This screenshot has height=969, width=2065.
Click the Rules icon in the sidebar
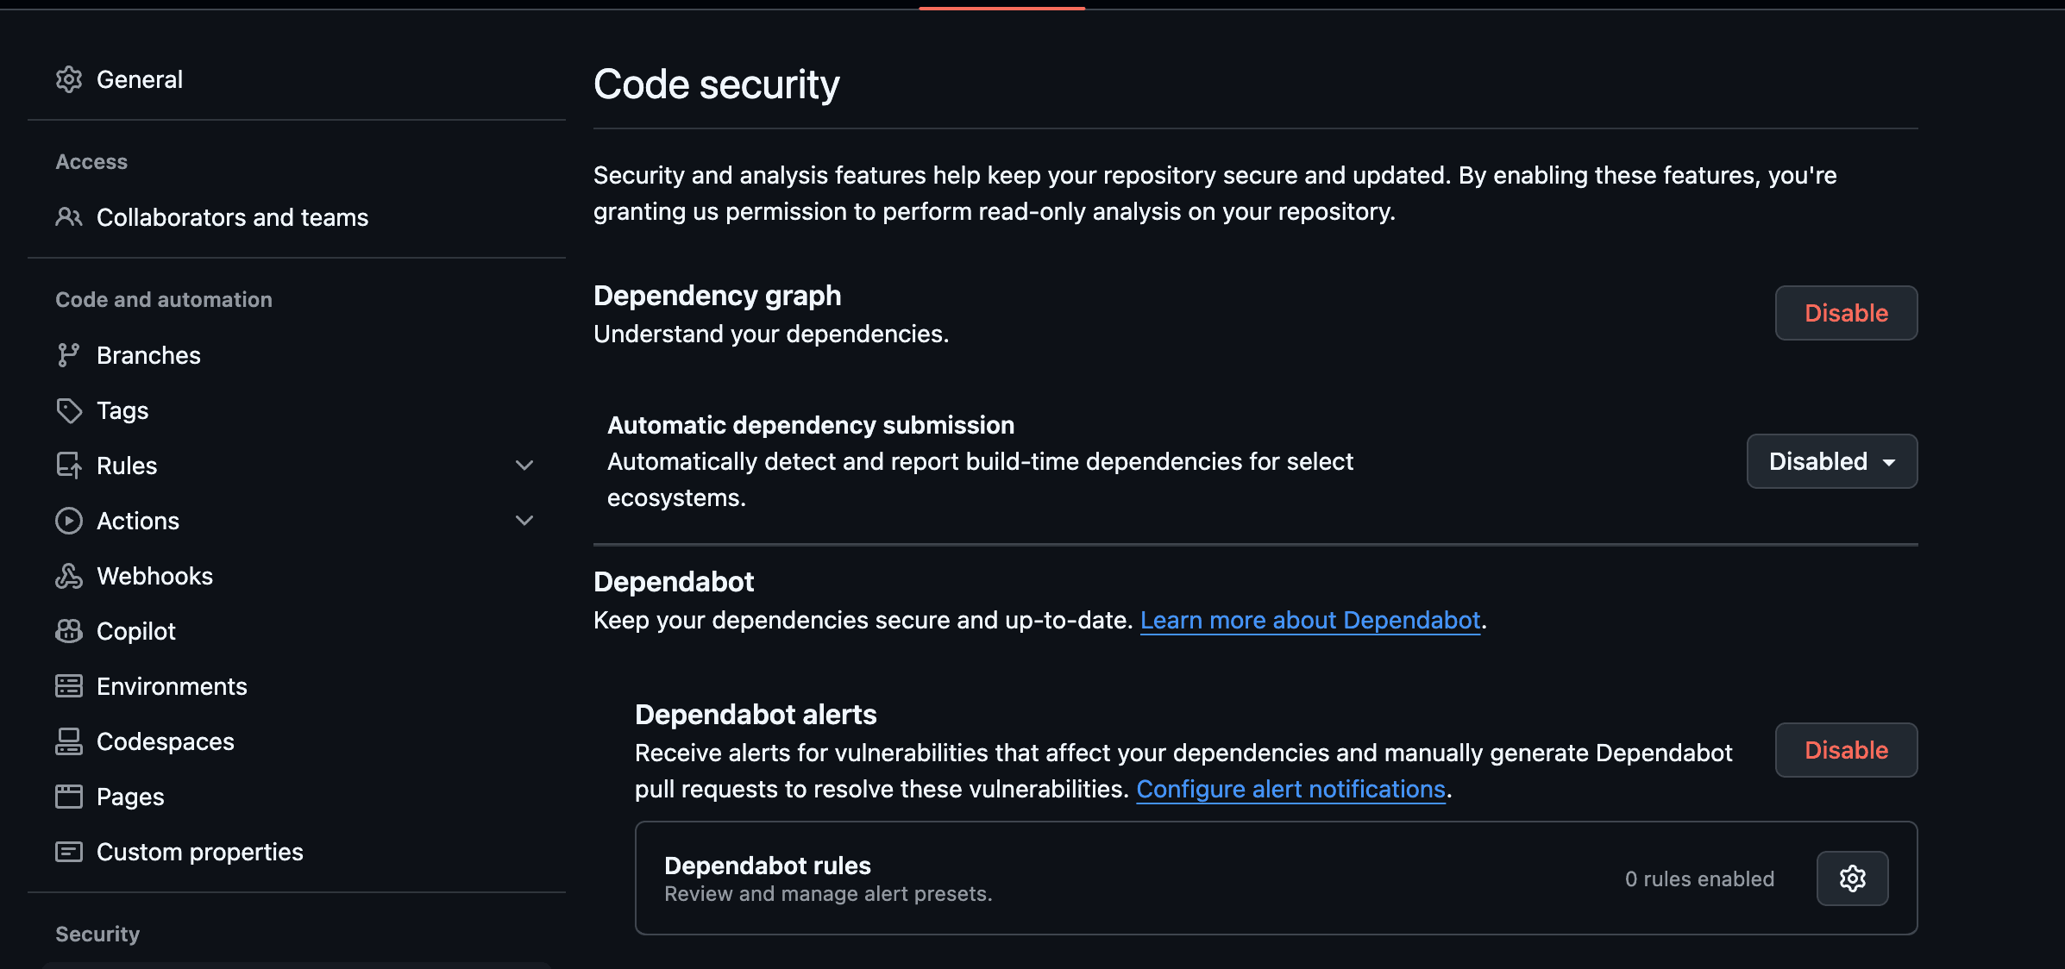point(69,466)
